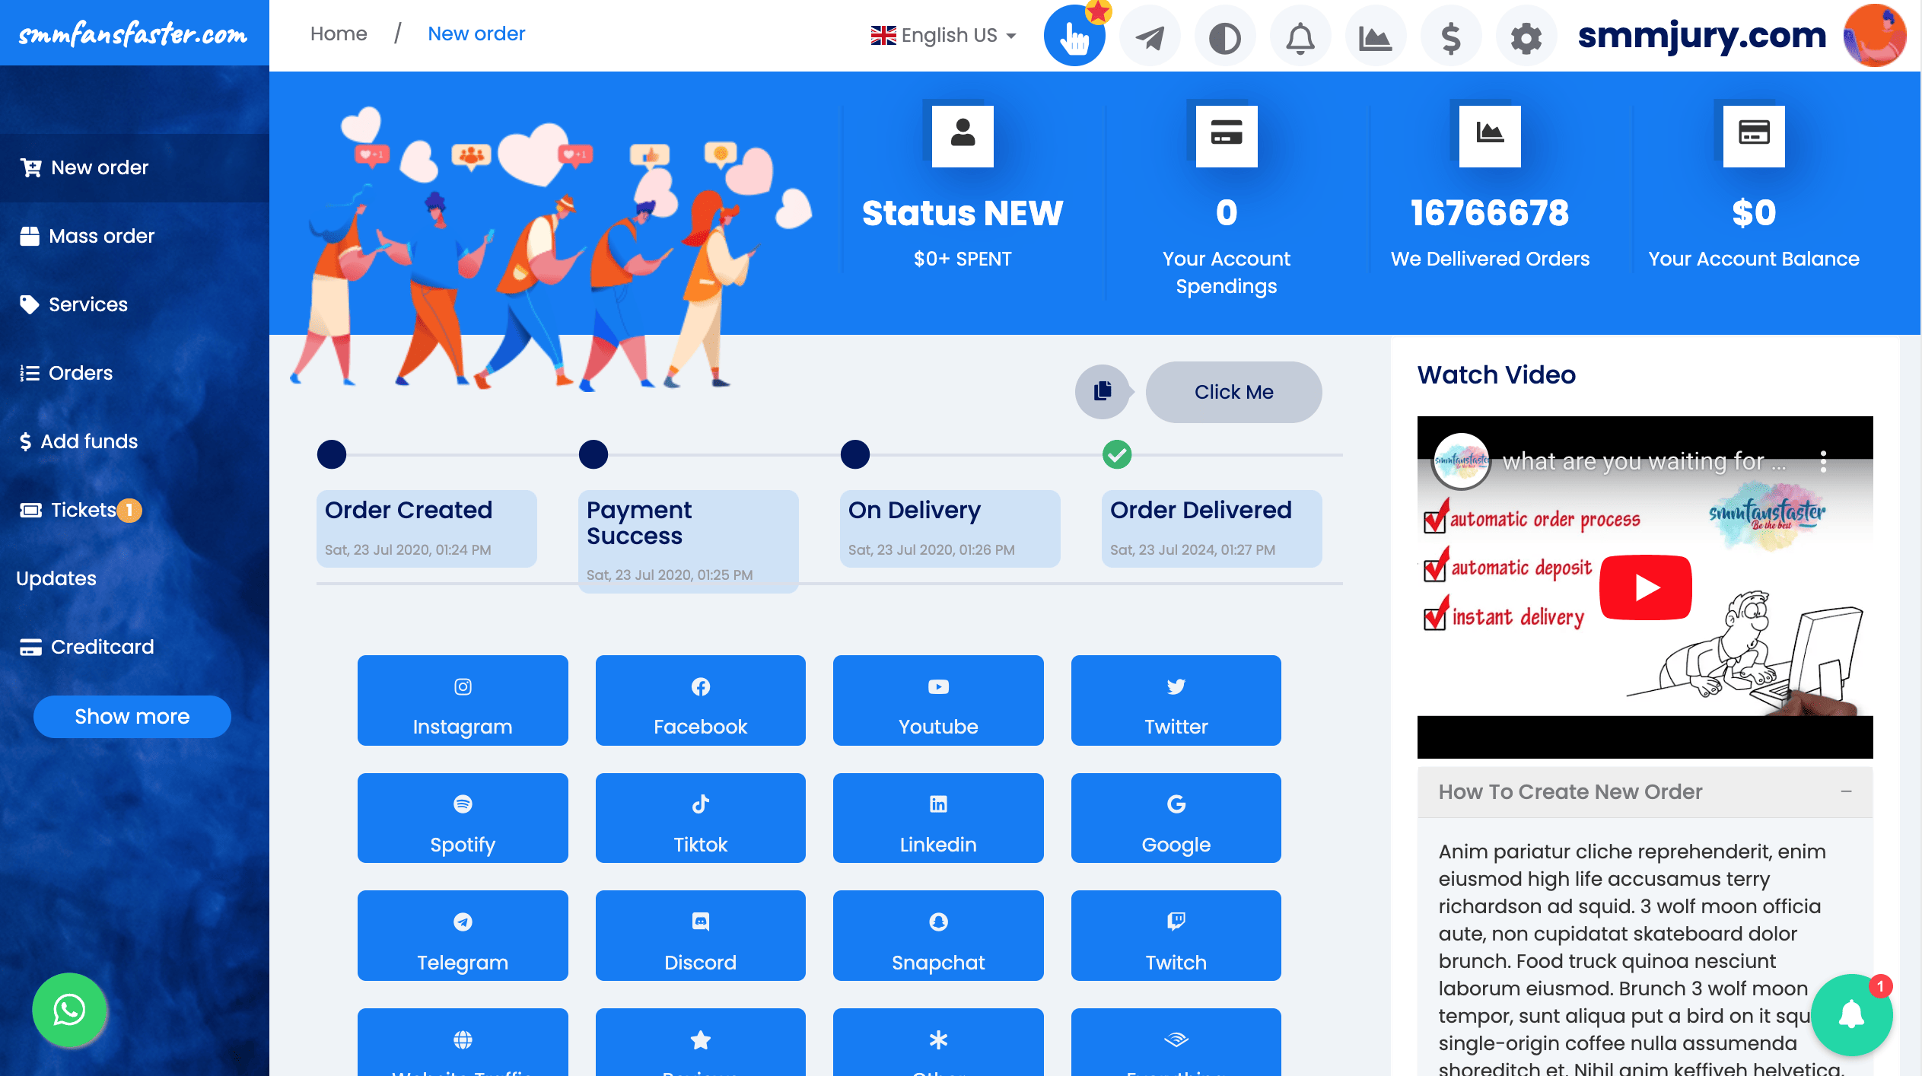
Task: Click the green Order Delivered checkmark
Action: click(1117, 455)
